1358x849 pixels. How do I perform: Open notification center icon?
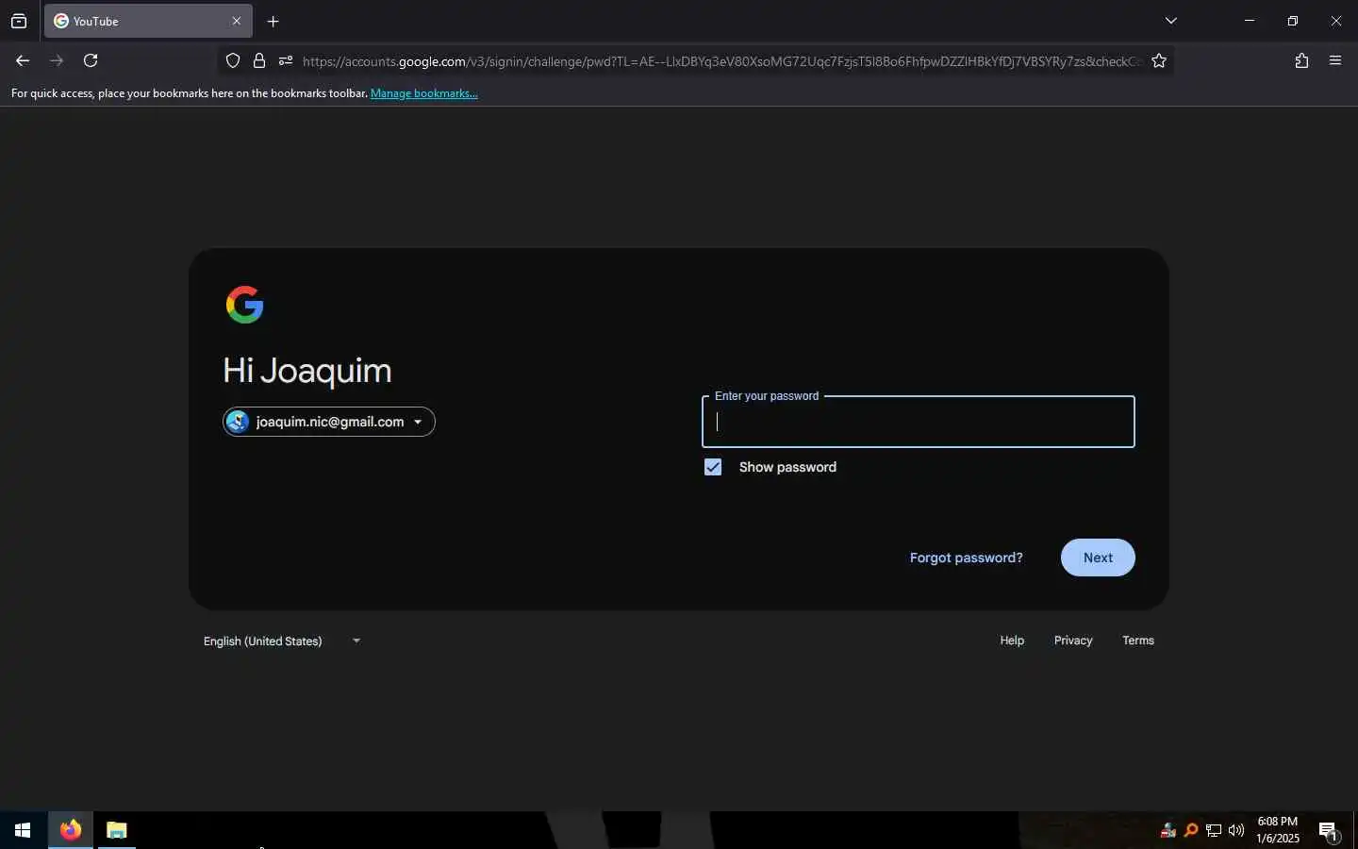pyautogui.click(x=1329, y=830)
